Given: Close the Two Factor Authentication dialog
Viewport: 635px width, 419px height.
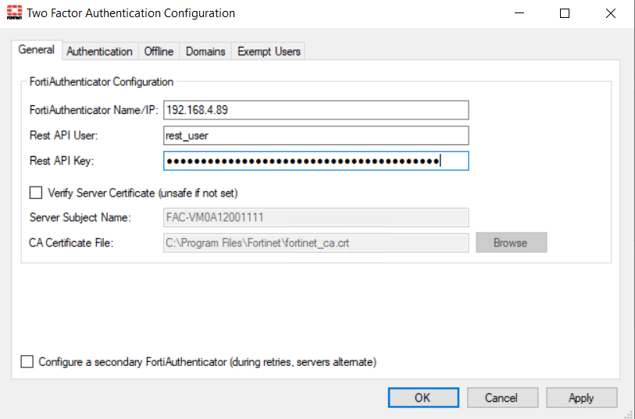Looking at the screenshot, I should point(610,13).
